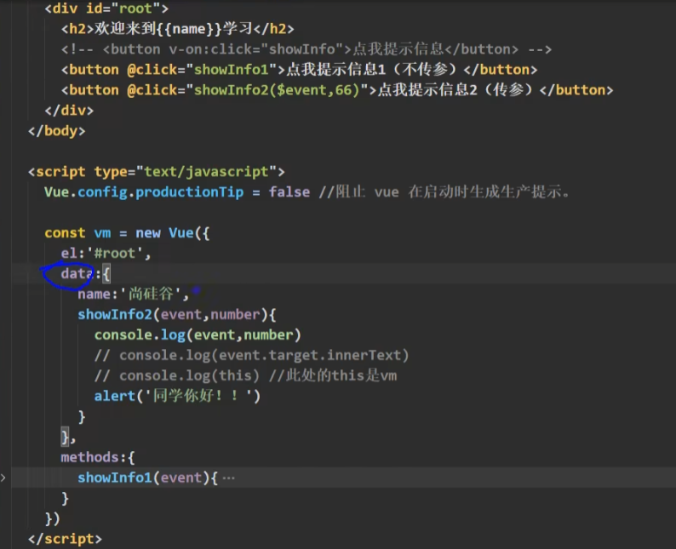The width and height of the screenshot is (676, 549).
Task: Click the methods property name
Action: pyautogui.click(x=90, y=458)
